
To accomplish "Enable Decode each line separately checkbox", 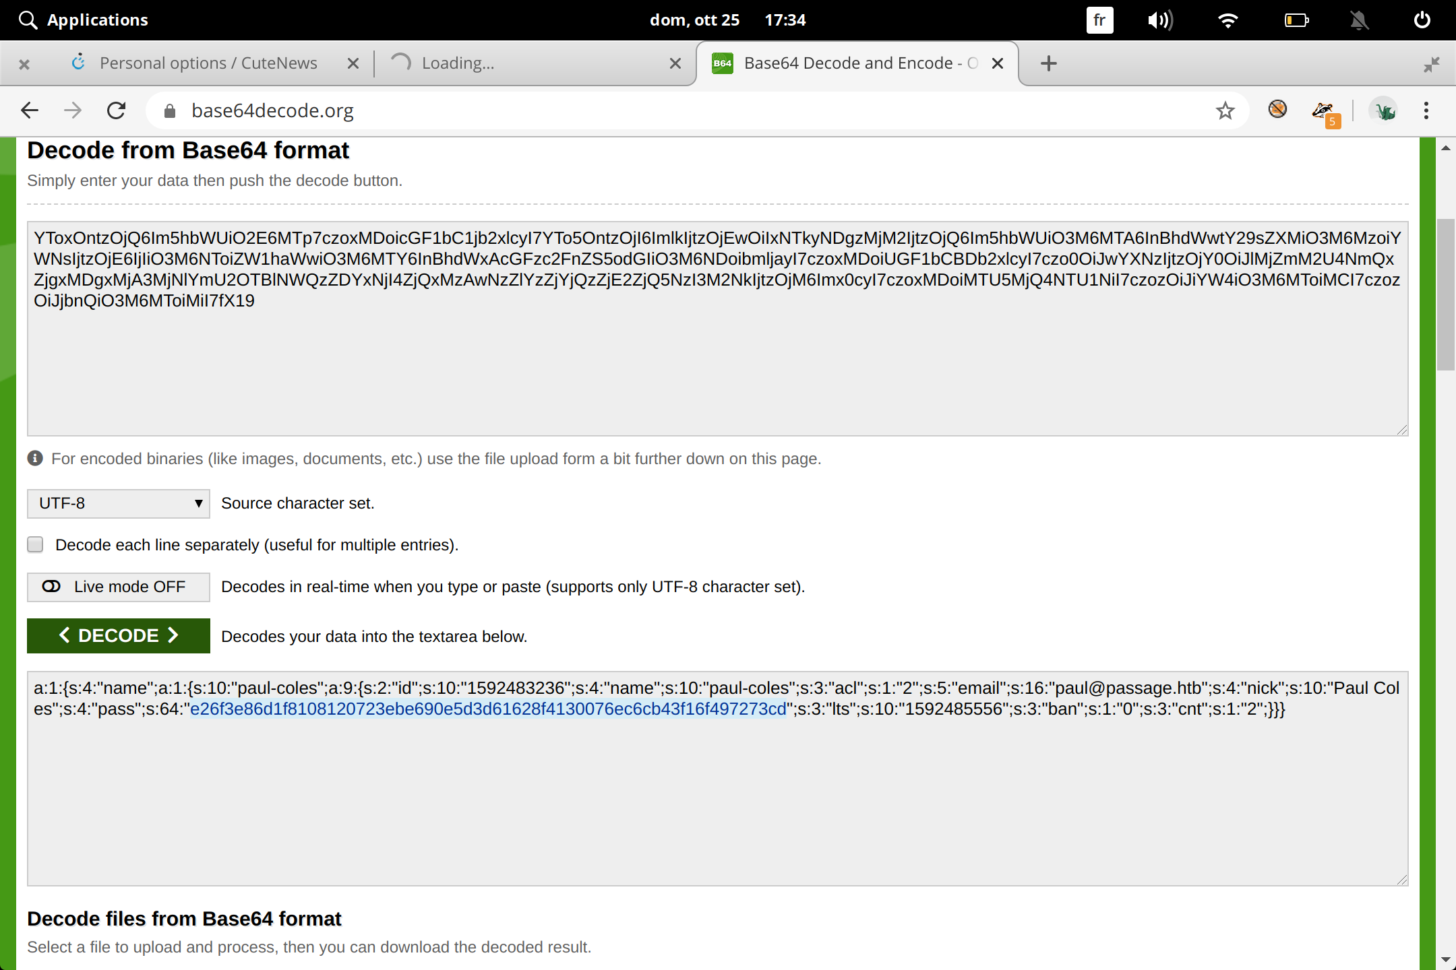I will pyautogui.click(x=36, y=544).
